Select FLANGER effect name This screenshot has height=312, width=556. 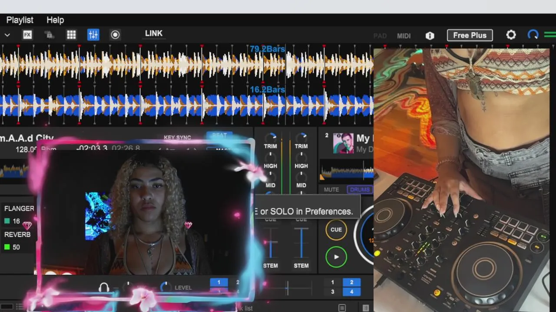[19, 208]
